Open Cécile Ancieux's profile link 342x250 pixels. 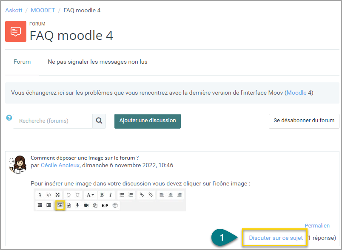60,166
